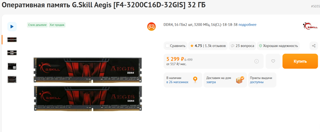Select the third thumbnail showing packaging

pos(12,66)
